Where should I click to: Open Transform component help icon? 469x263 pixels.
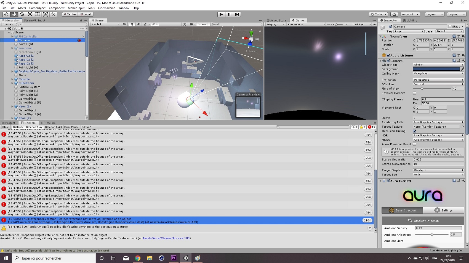coord(454,36)
